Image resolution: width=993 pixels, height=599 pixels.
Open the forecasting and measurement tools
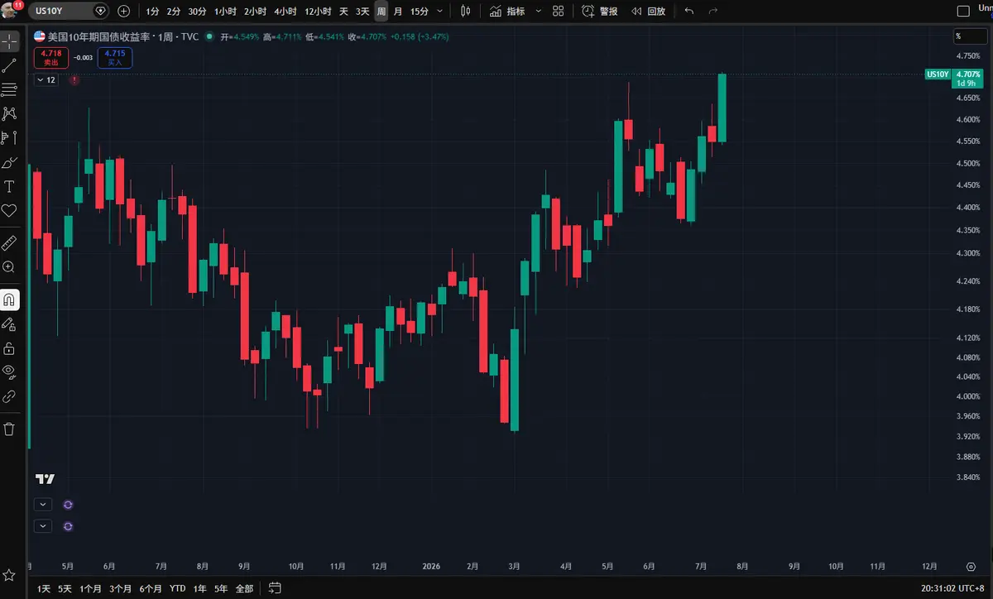click(9, 137)
